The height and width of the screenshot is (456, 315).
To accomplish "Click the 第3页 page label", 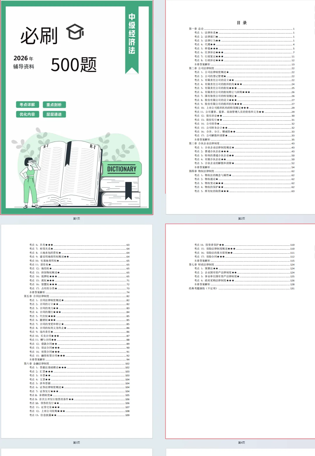I will click(x=76, y=443).
